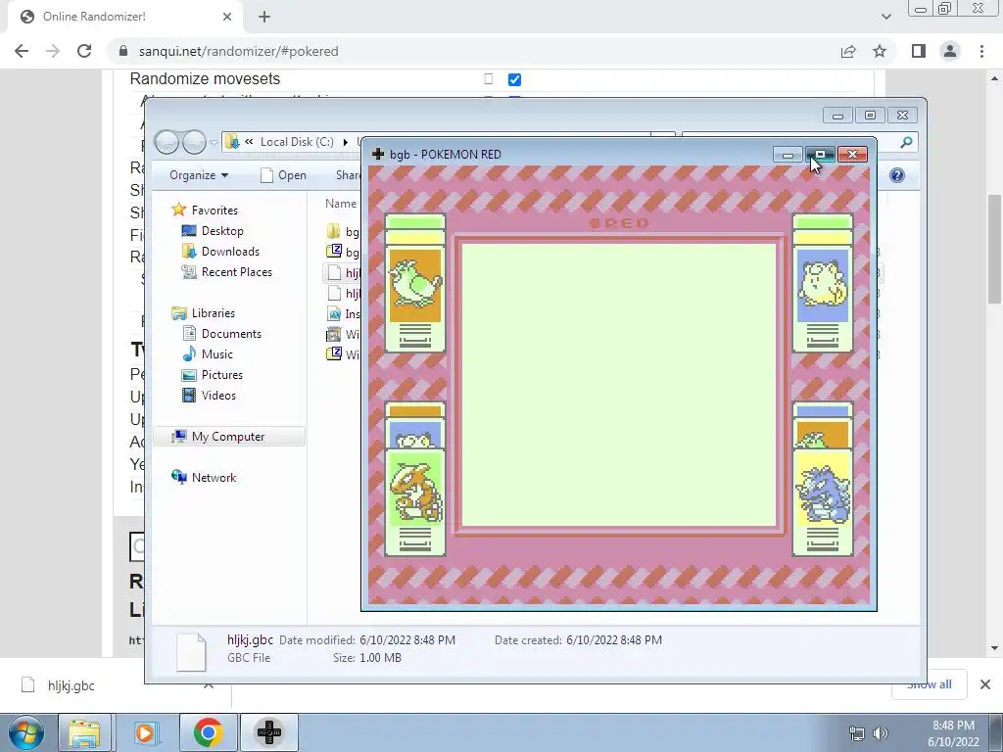Close the bgb POKEMON RED window
The height and width of the screenshot is (752, 1003).
pos(853,154)
